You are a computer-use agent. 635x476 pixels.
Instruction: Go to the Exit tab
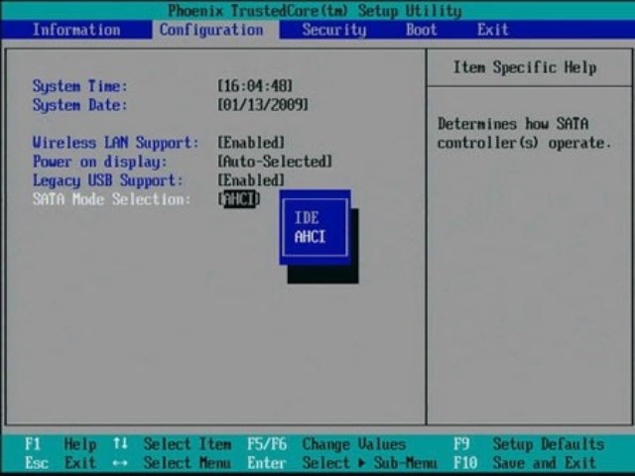[x=492, y=30]
